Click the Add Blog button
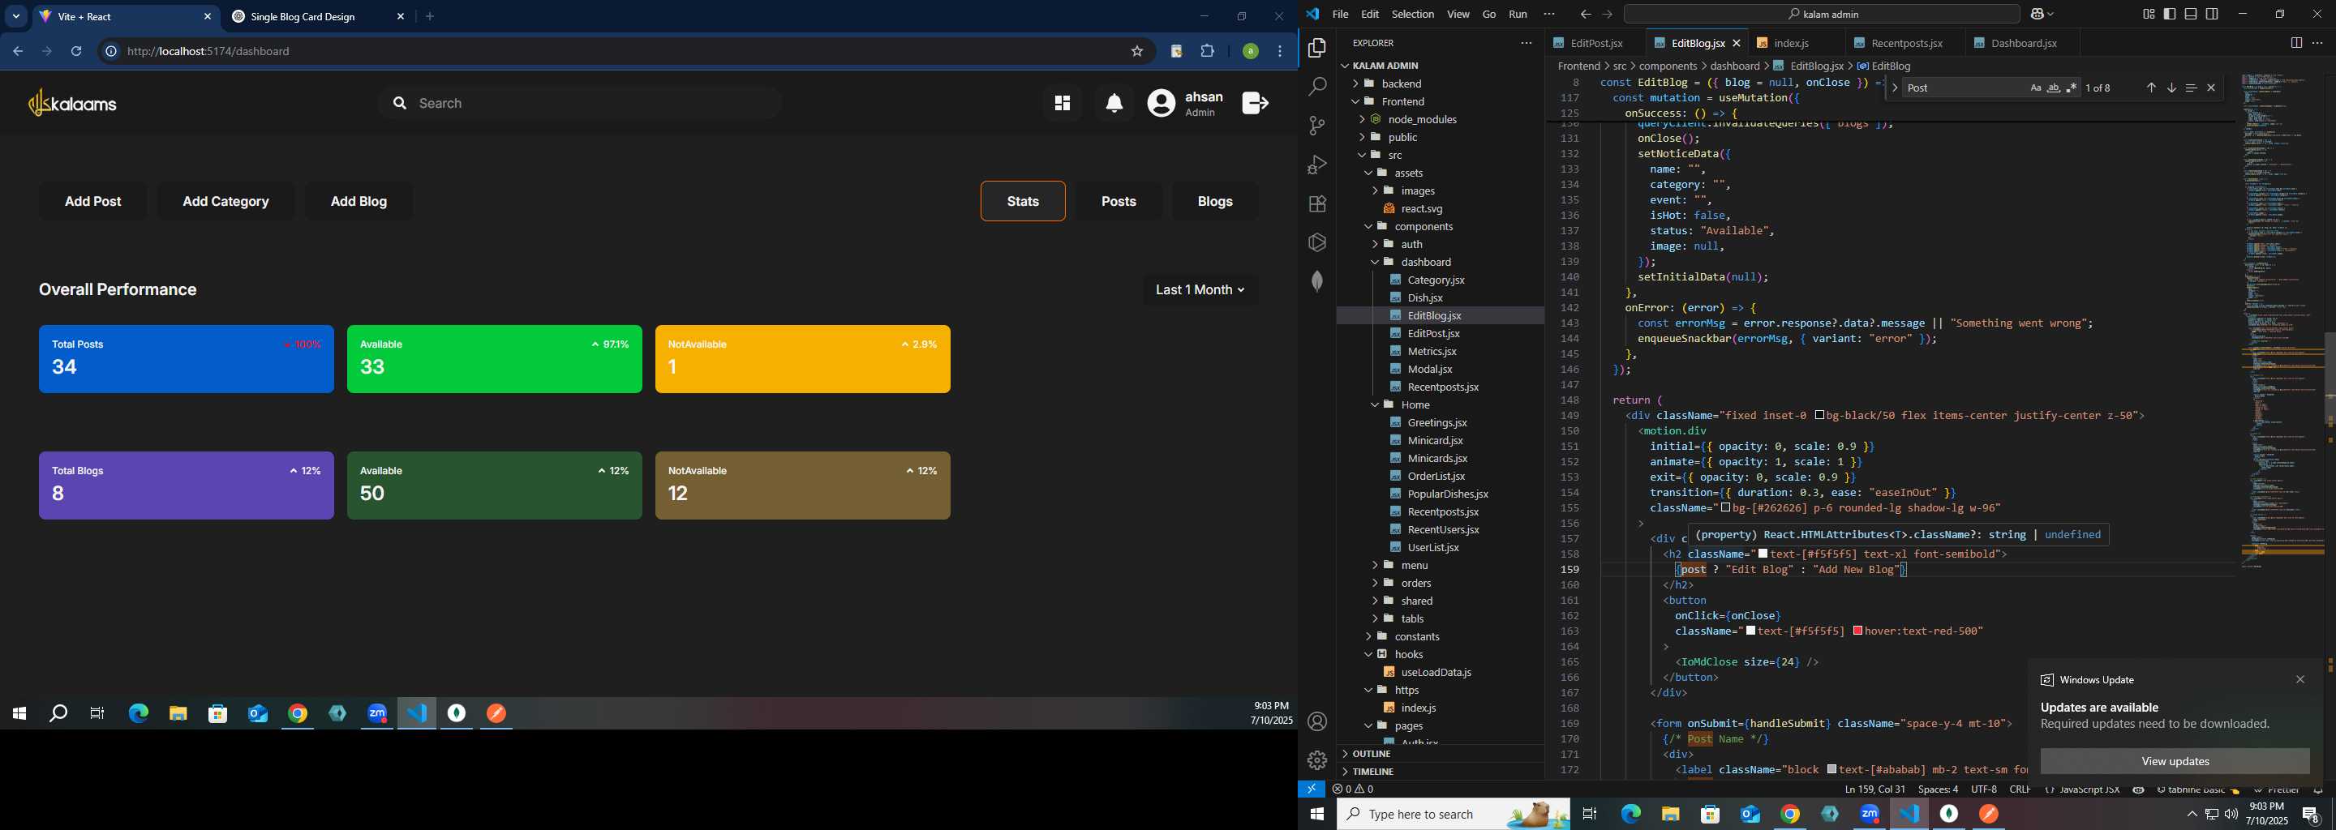Image resolution: width=2336 pixels, height=830 pixels. point(359,201)
